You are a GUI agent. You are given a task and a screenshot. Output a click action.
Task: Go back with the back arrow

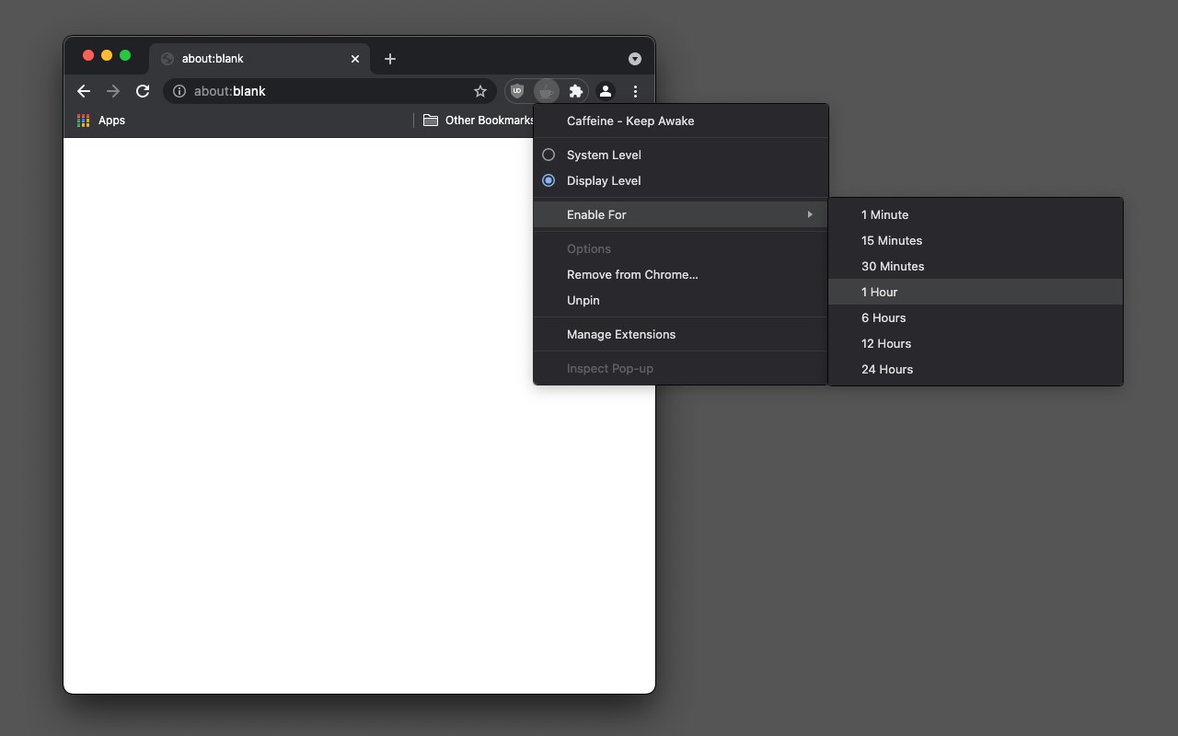pyautogui.click(x=84, y=91)
